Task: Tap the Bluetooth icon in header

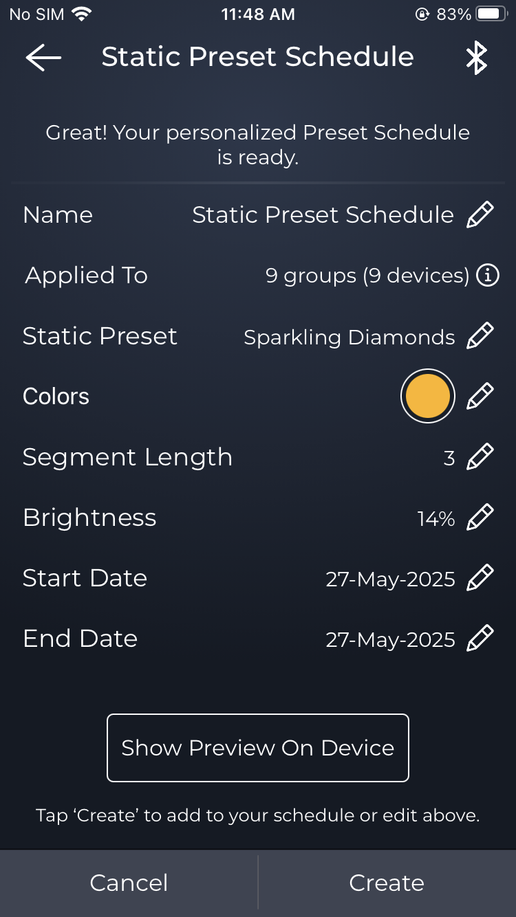Action: [476, 58]
